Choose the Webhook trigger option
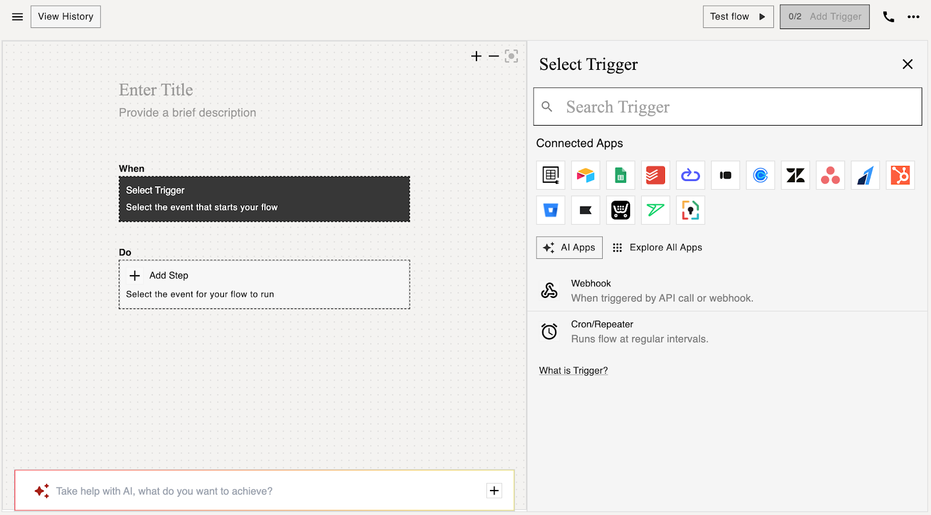 727,290
